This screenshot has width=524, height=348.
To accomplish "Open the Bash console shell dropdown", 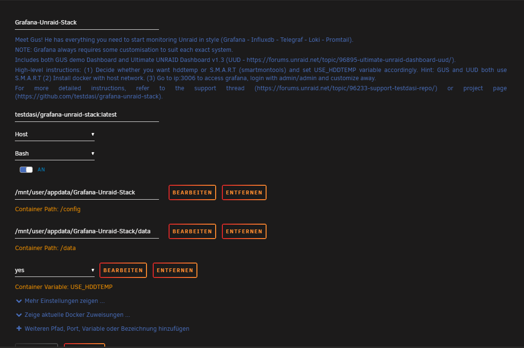I will [55, 154].
